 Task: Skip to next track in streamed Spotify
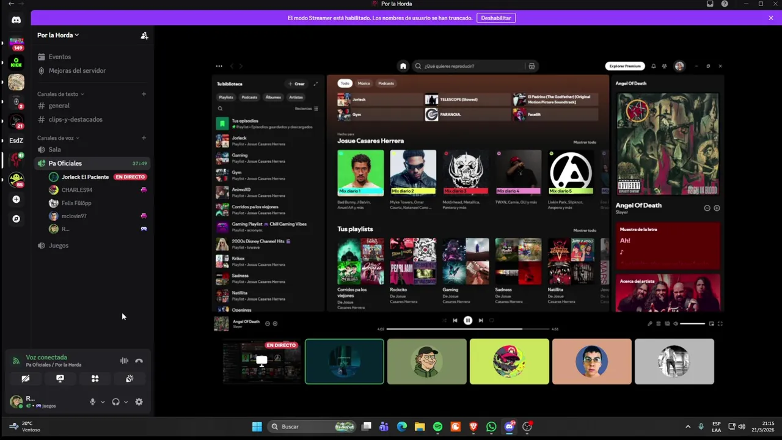481,320
